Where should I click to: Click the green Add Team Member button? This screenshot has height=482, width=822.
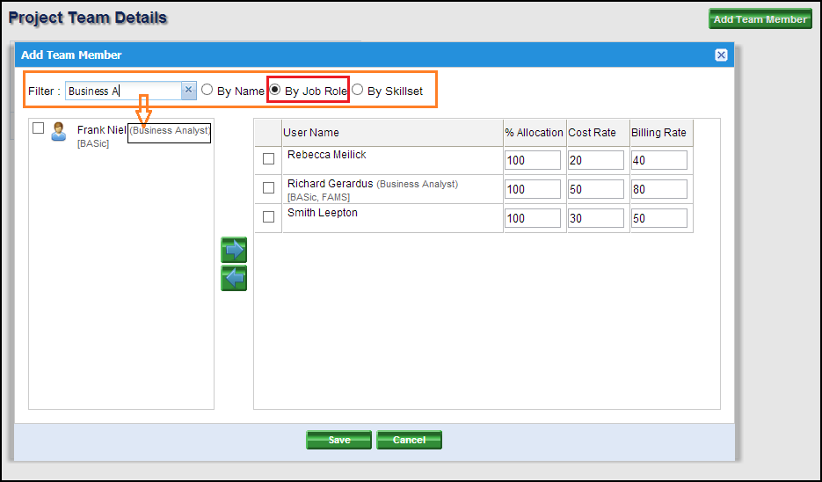click(x=760, y=19)
